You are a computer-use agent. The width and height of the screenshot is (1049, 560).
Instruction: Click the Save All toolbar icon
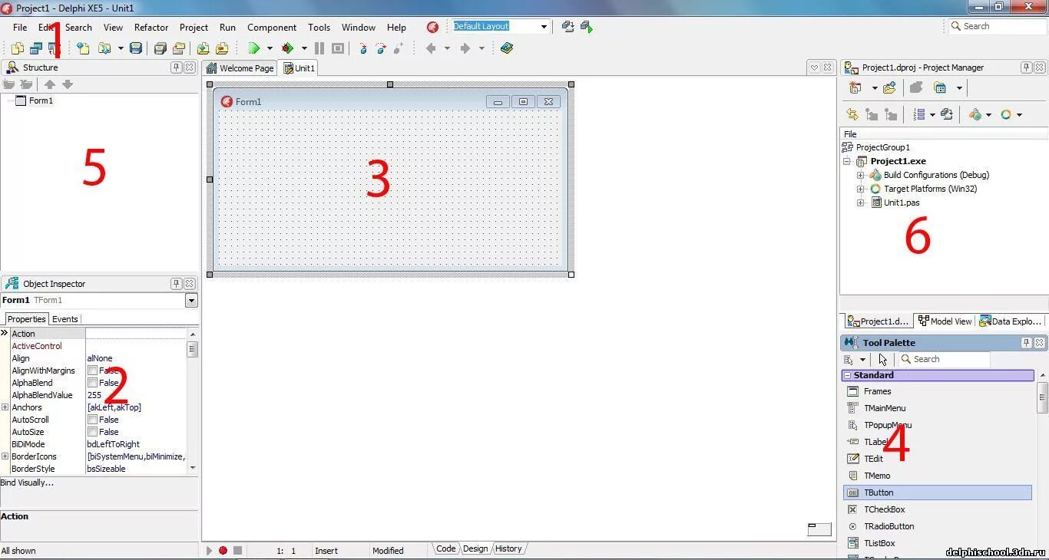tap(160, 48)
